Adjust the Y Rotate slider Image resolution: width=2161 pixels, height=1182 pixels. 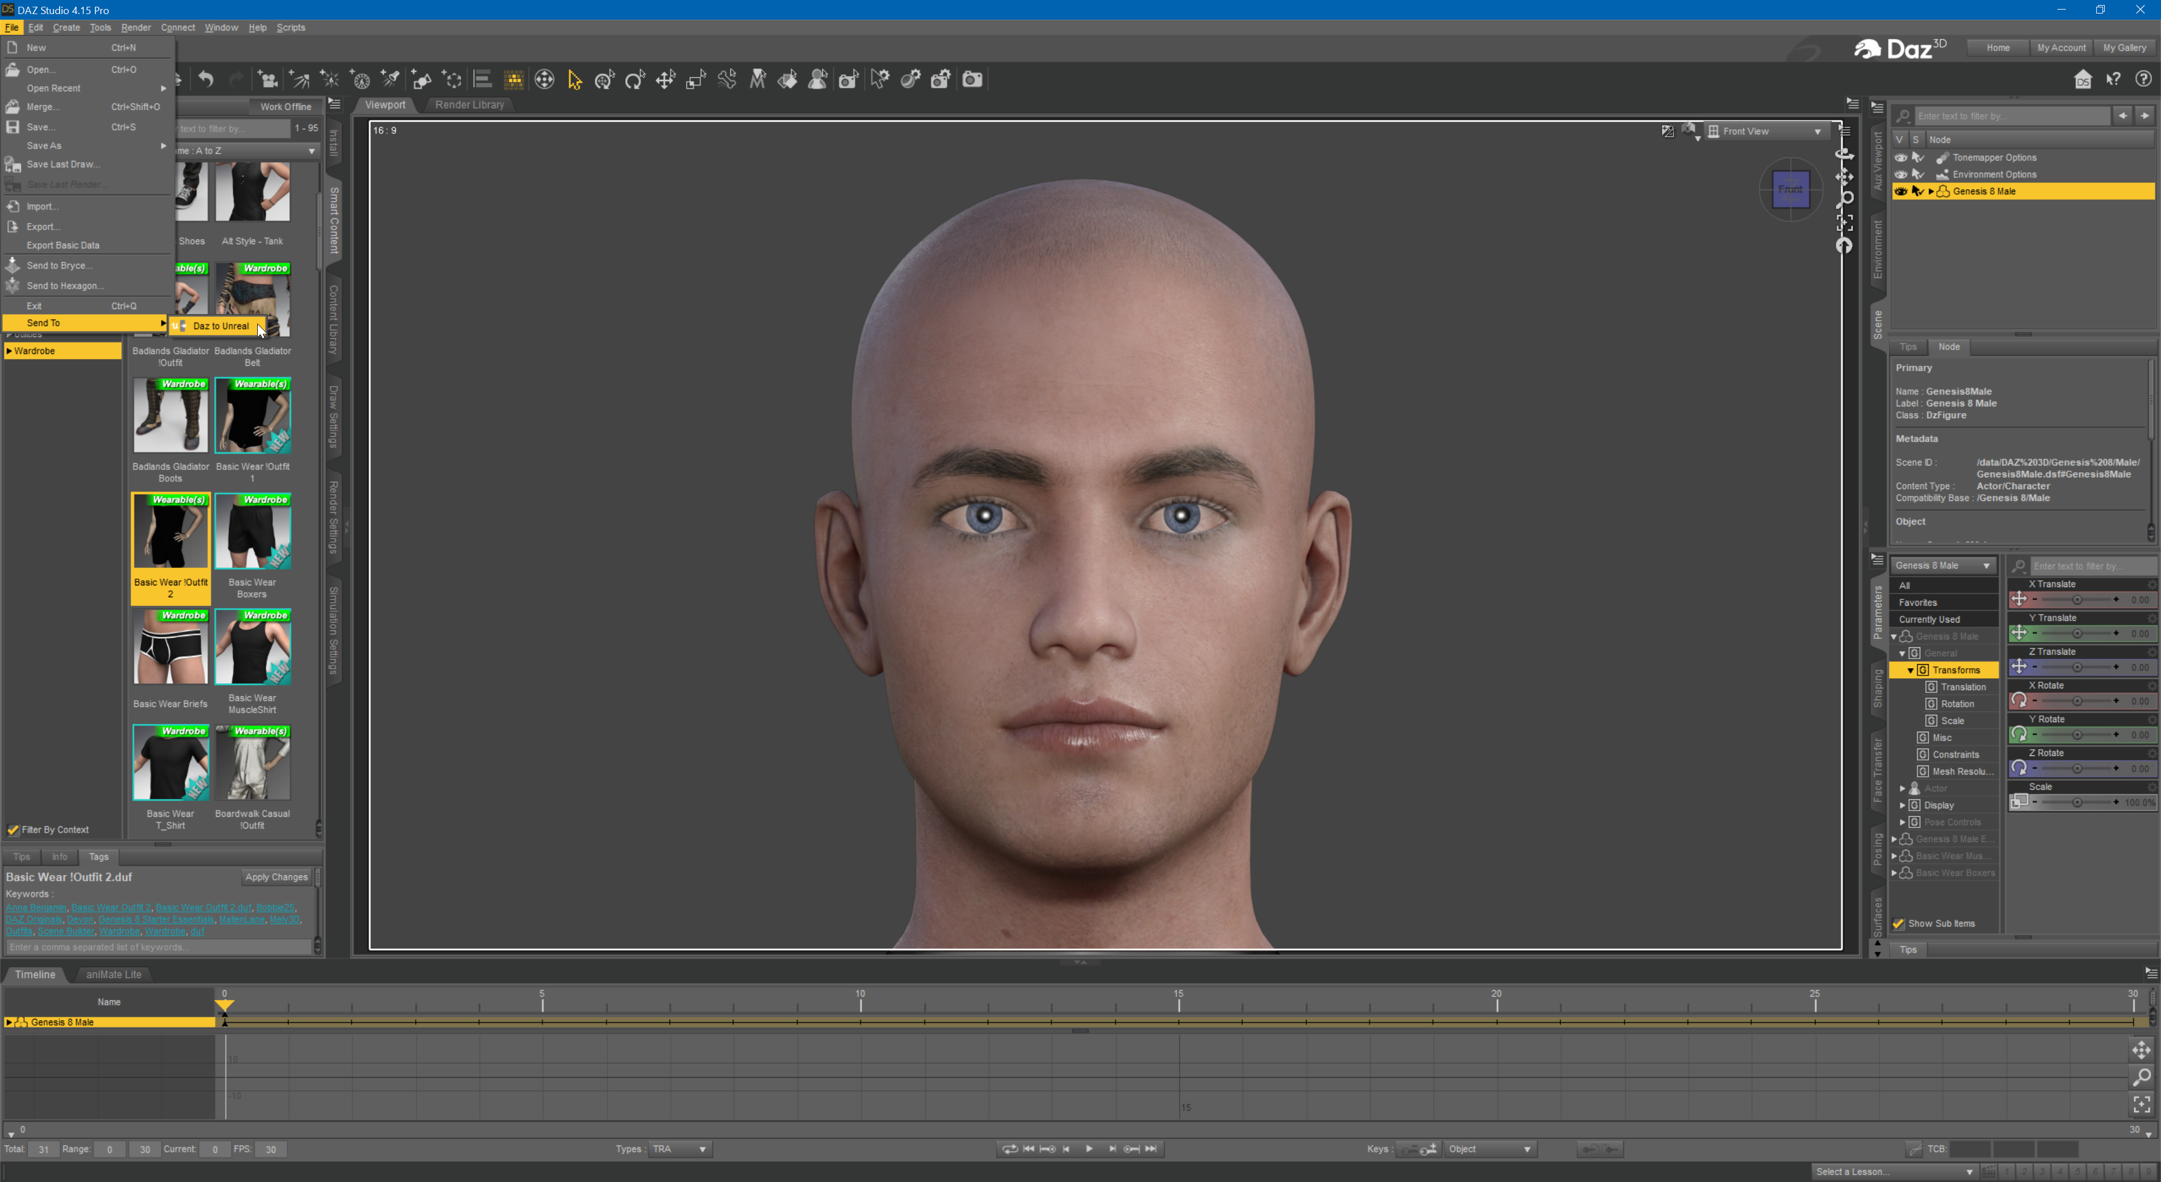pyautogui.click(x=2077, y=735)
